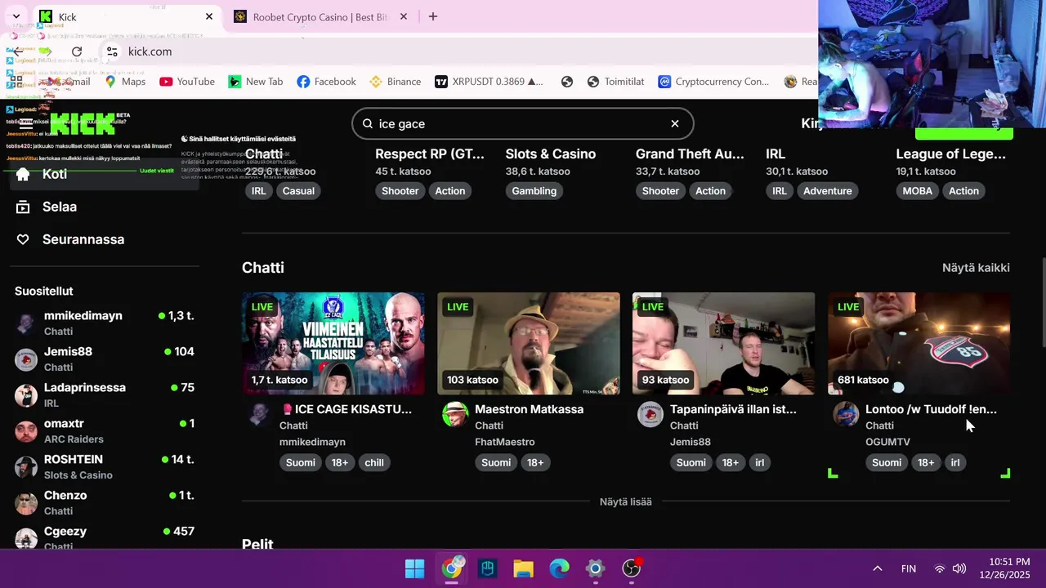Open Chenzo recommended channel
The height and width of the screenshot is (588, 1046).
105,502
